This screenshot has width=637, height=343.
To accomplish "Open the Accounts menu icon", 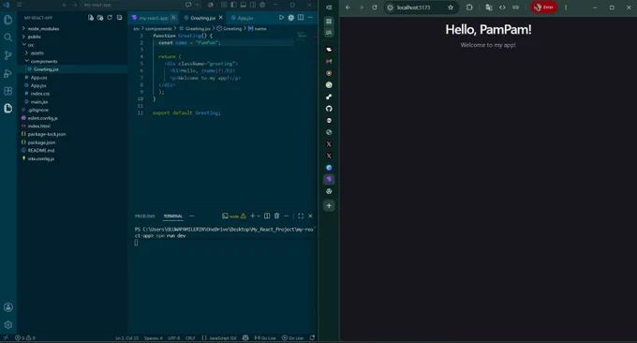I will [x=8, y=307].
